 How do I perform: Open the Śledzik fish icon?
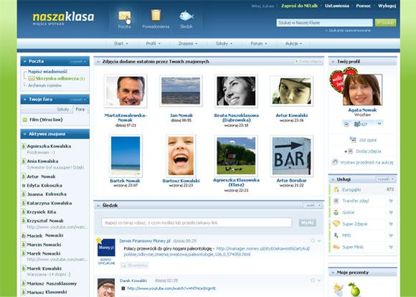coord(186,16)
